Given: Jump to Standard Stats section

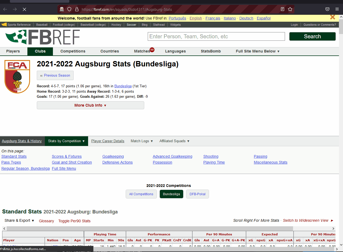Looking at the screenshot, I should coord(14,156).
